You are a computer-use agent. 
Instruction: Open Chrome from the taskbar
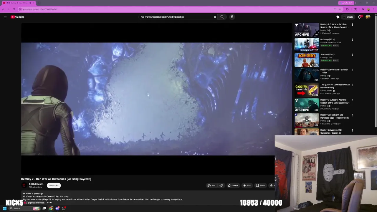51,208
